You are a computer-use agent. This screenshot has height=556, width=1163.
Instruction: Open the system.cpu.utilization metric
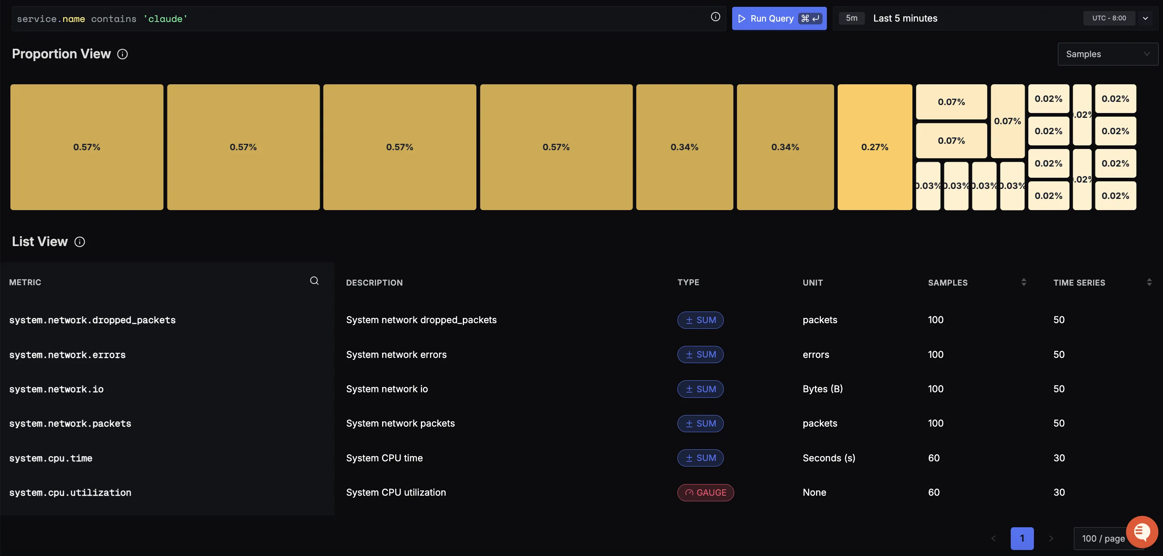coord(70,492)
